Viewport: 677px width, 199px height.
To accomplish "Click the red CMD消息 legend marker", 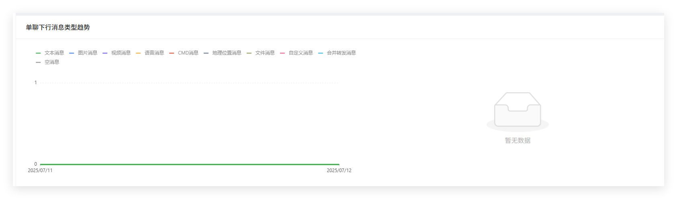I will point(172,53).
